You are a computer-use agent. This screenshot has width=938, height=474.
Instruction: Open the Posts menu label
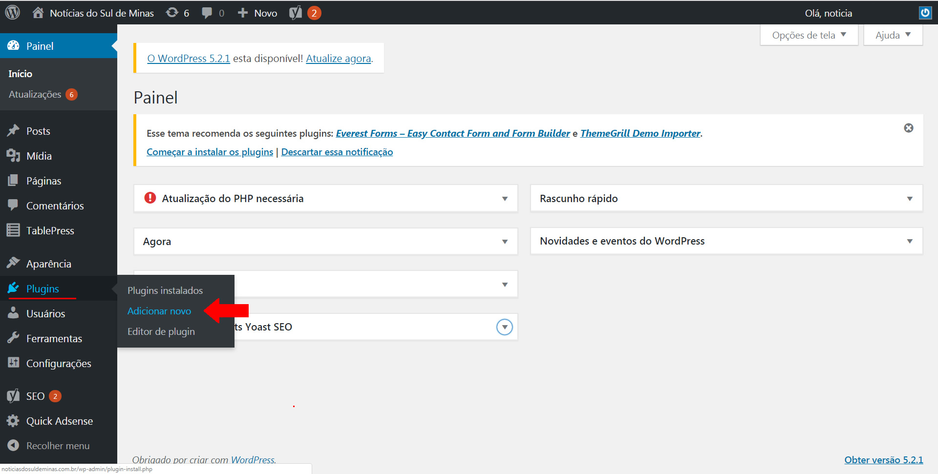pos(38,131)
